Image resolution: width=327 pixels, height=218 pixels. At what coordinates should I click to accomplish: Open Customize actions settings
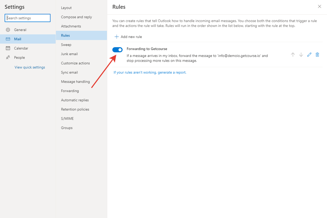[x=81, y=63]
